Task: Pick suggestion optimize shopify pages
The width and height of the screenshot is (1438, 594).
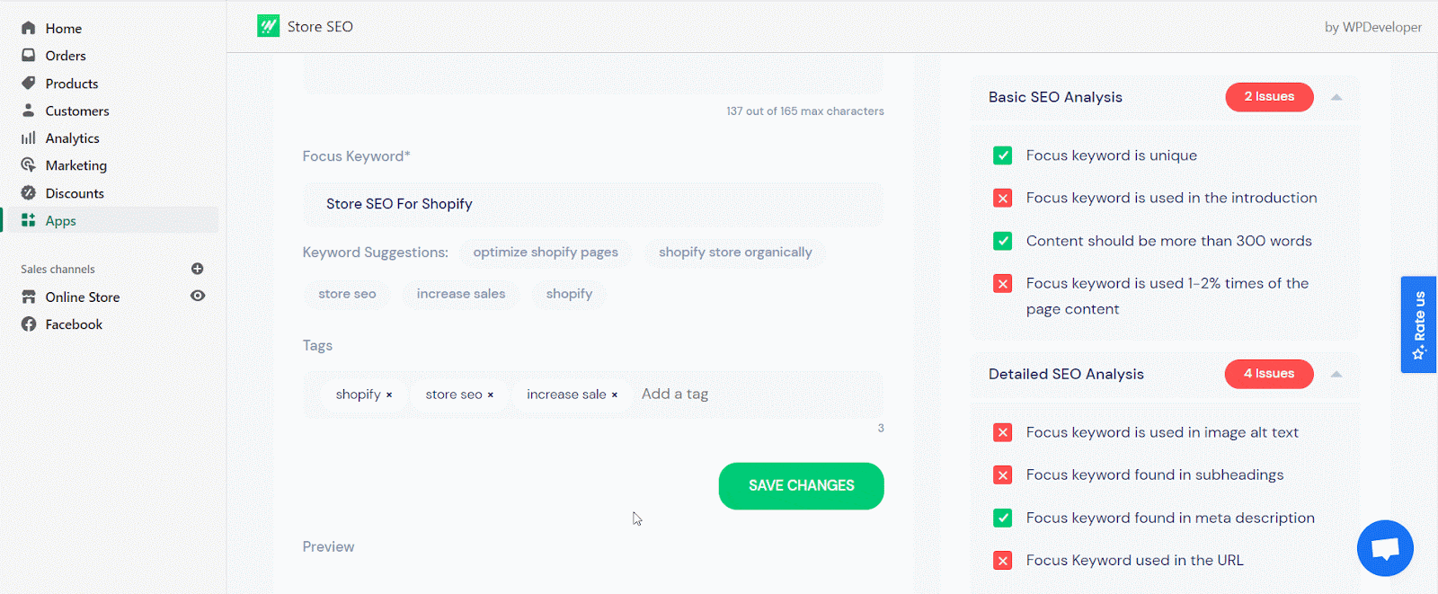Action: (546, 253)
